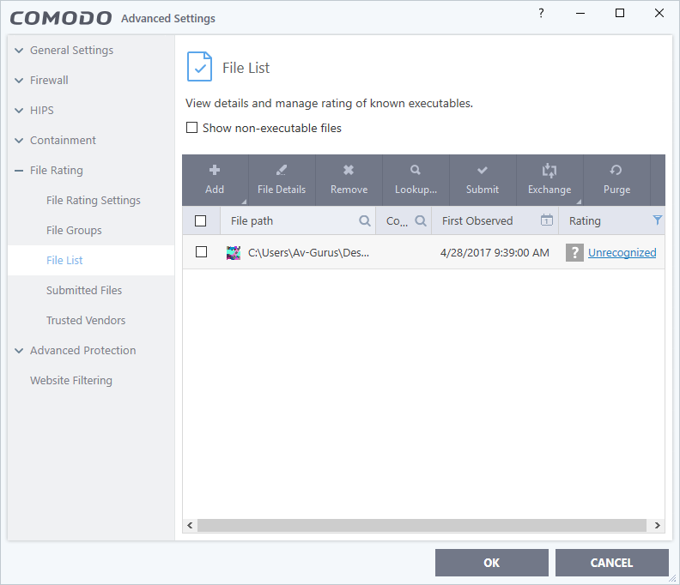The image size is (680, 585).
Task: Open the File Groups page
Action: pos(74,230)
